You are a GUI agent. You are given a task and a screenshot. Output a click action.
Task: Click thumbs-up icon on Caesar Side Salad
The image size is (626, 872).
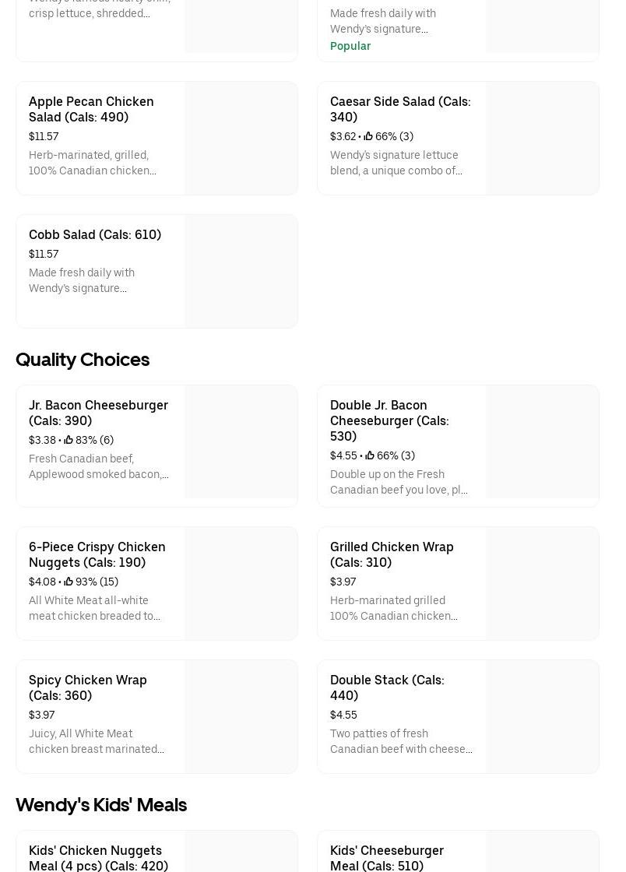coord(368,136)
